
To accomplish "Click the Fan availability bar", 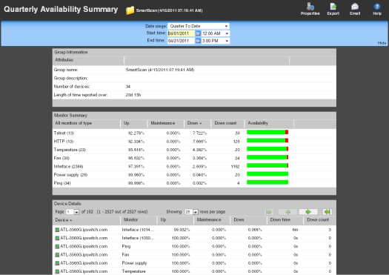I will point(267,157).
